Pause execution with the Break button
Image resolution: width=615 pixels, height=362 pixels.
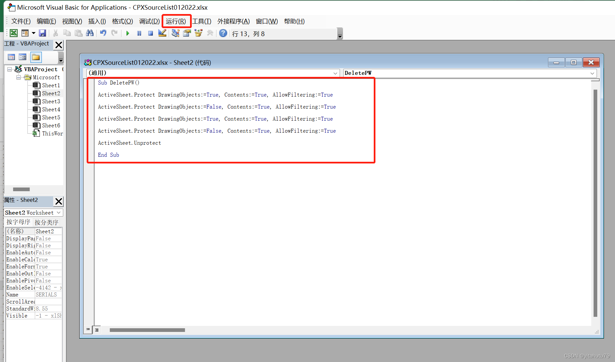click(139, 33)
